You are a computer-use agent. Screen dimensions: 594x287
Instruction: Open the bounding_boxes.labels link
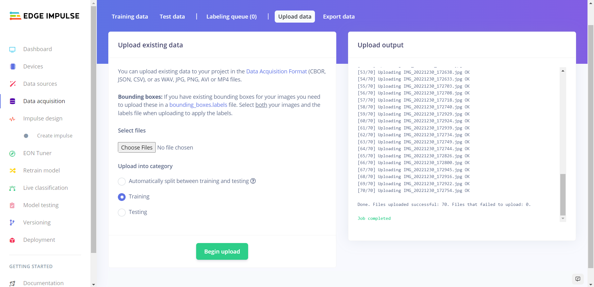click(198, 105)
